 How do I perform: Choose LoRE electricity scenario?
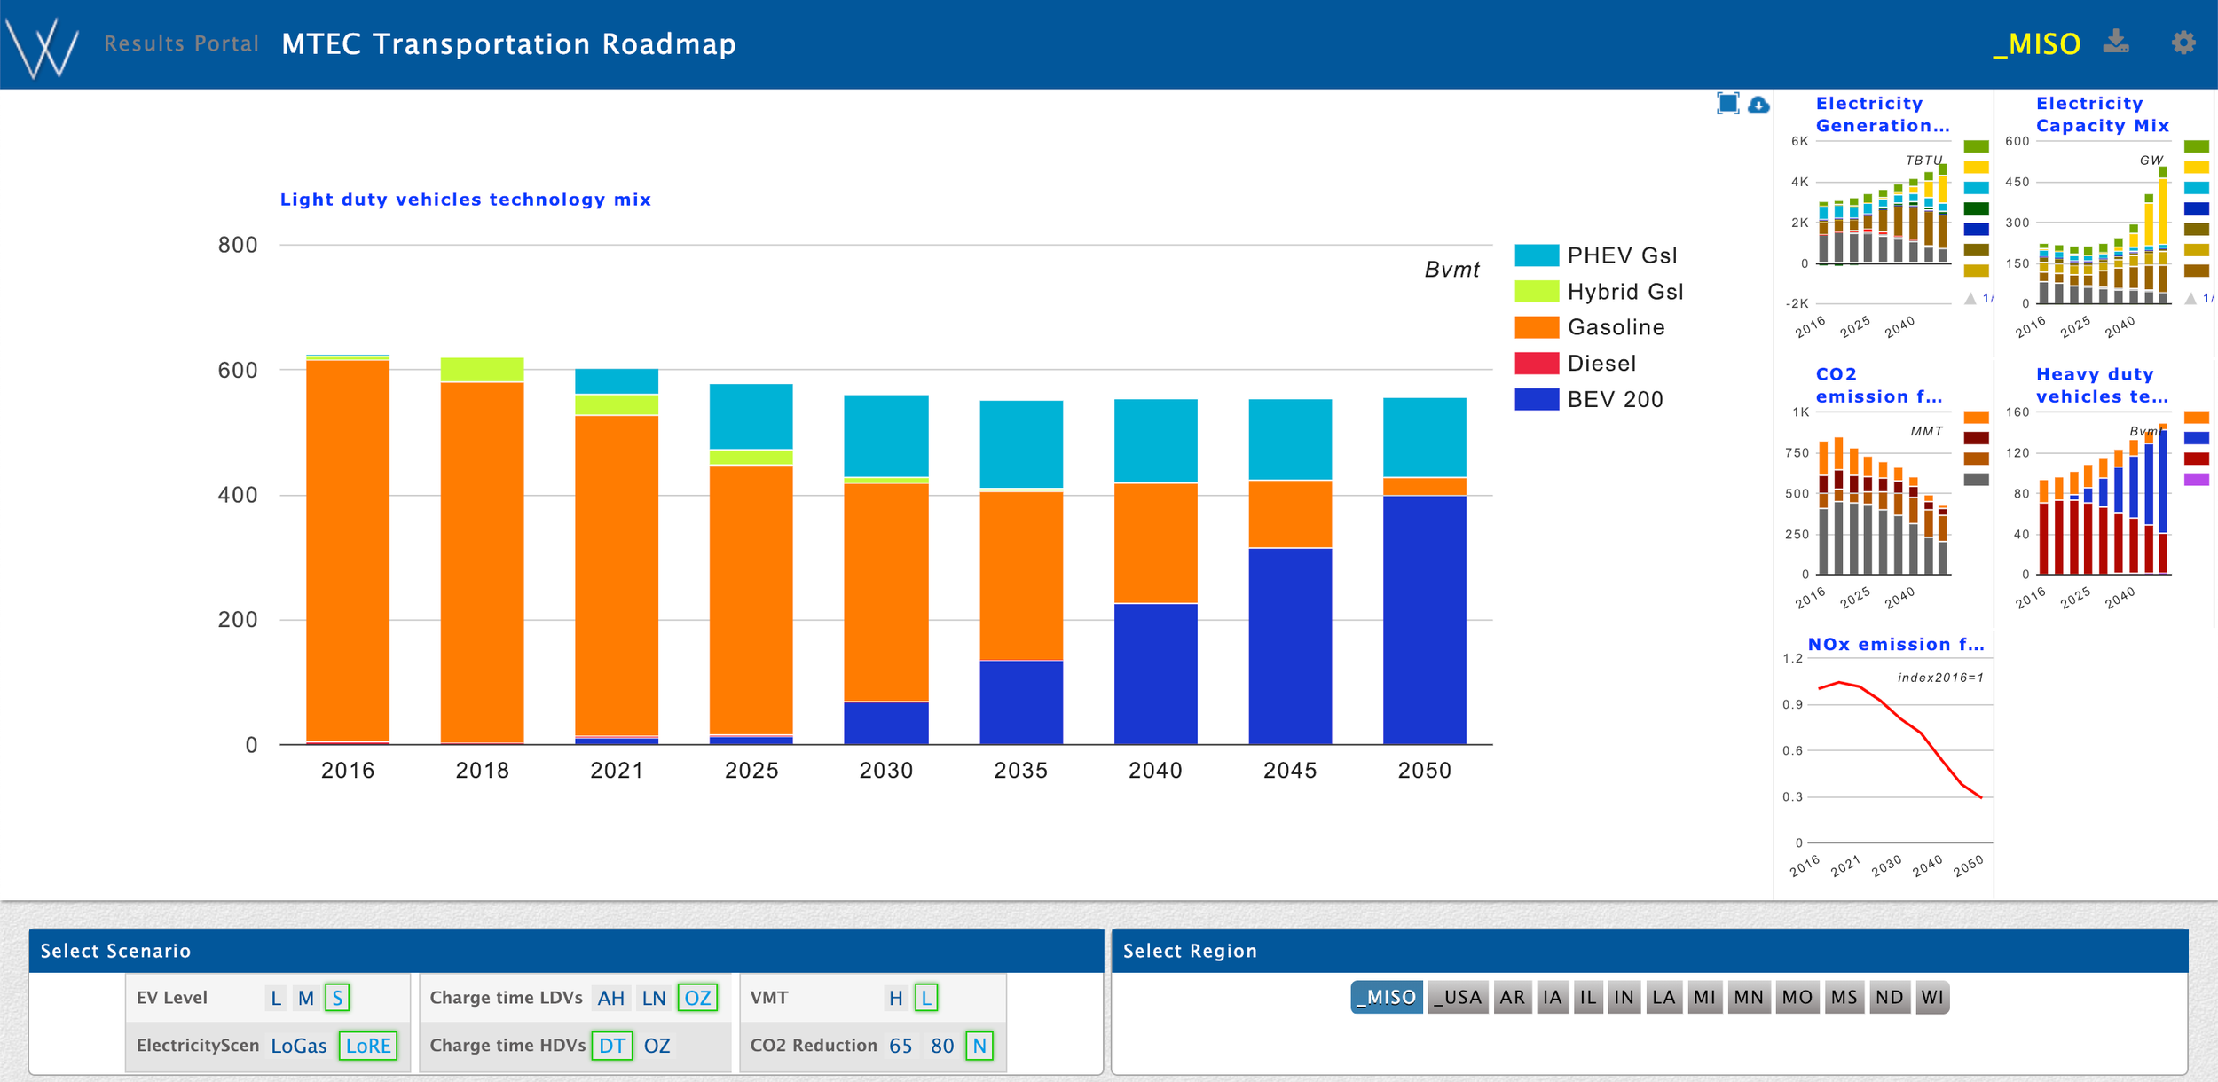coord(368,1046)
